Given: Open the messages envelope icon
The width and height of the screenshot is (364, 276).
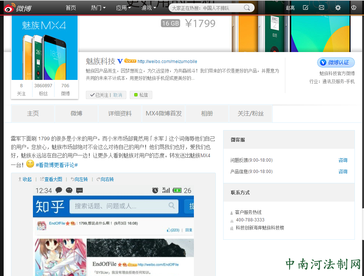Looking at the screenshot, I should [322, 8].
